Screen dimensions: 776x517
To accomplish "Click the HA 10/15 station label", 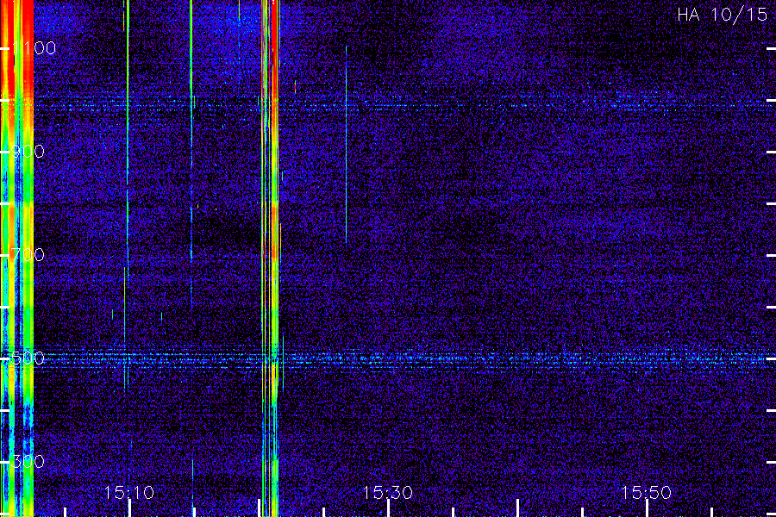I will tap(722, 15).
